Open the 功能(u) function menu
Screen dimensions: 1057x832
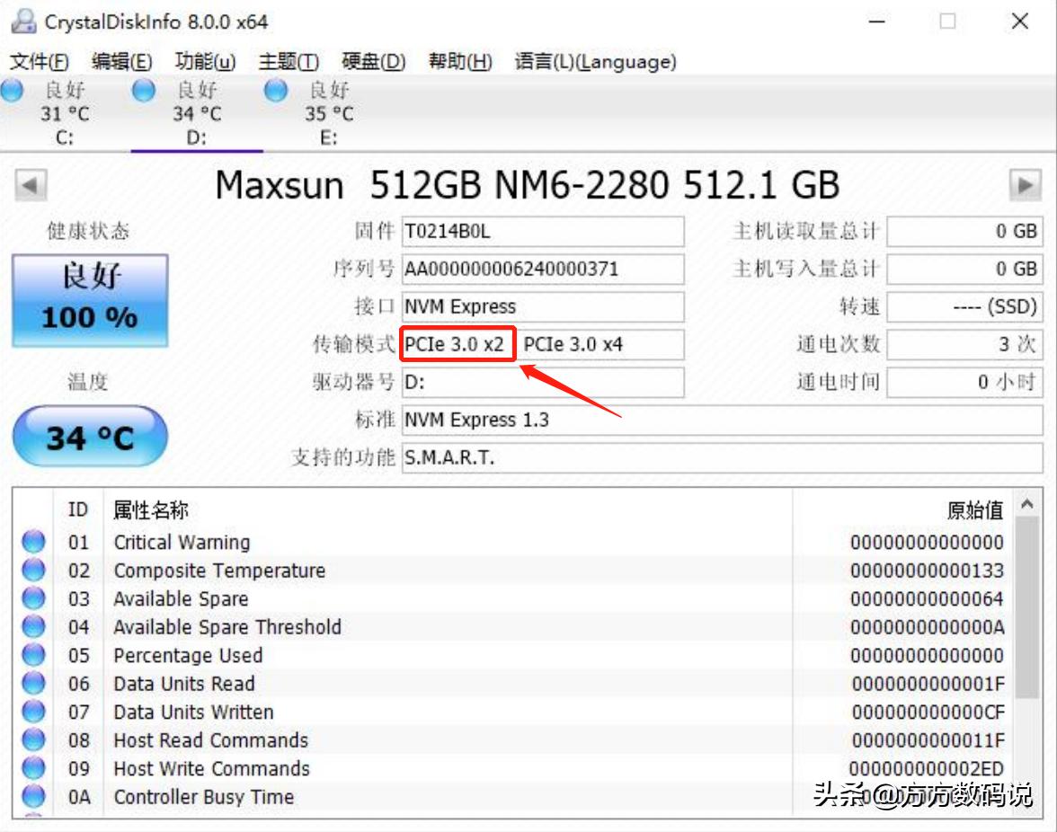point(206,62)
